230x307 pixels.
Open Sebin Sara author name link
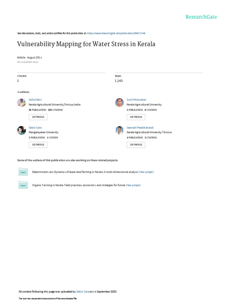(35, 127)
